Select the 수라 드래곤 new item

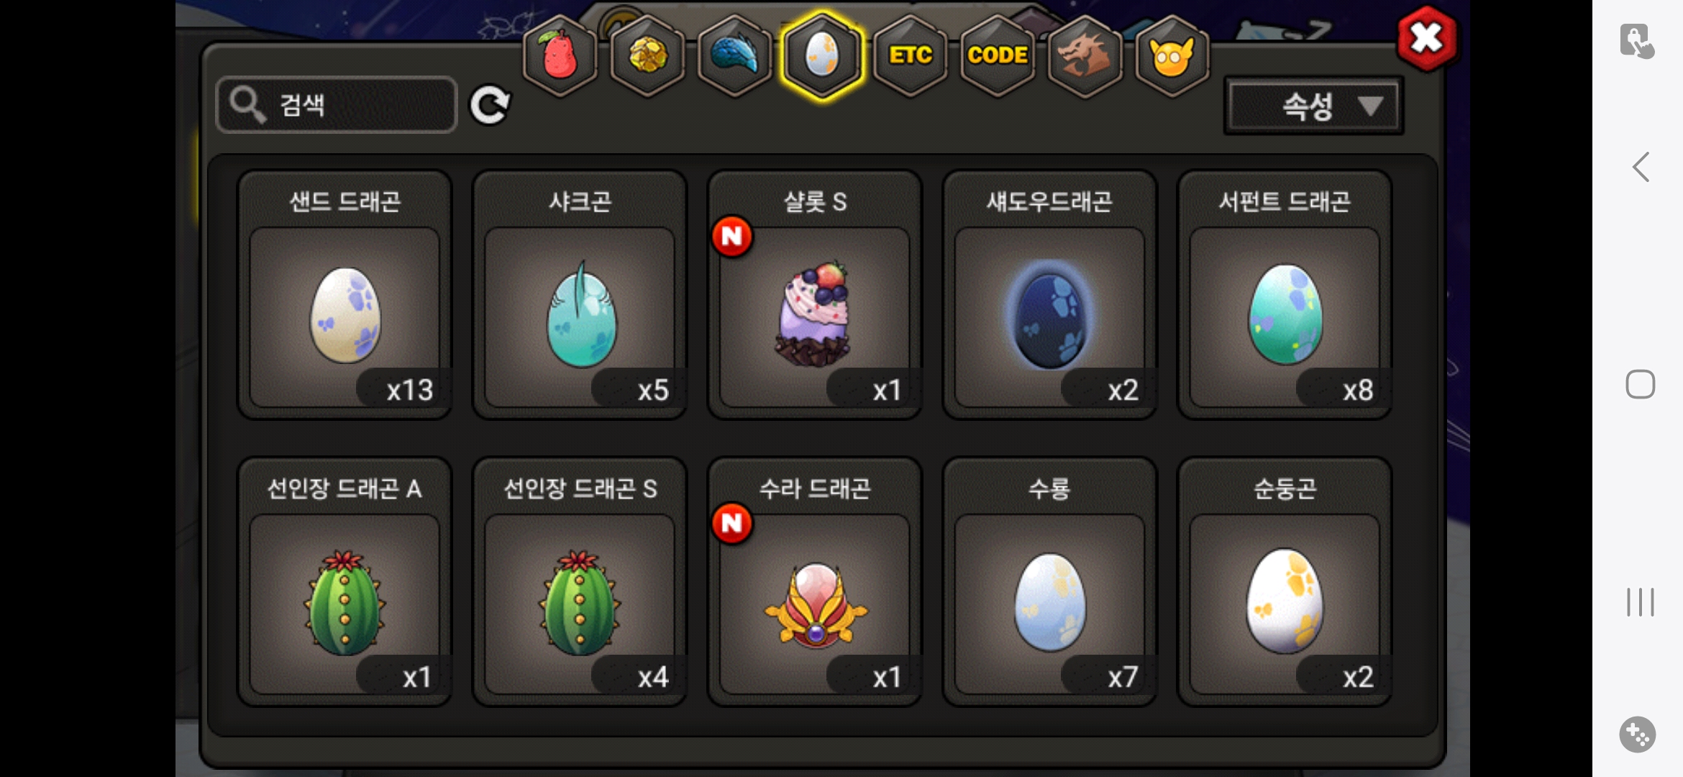coord(815,581)
